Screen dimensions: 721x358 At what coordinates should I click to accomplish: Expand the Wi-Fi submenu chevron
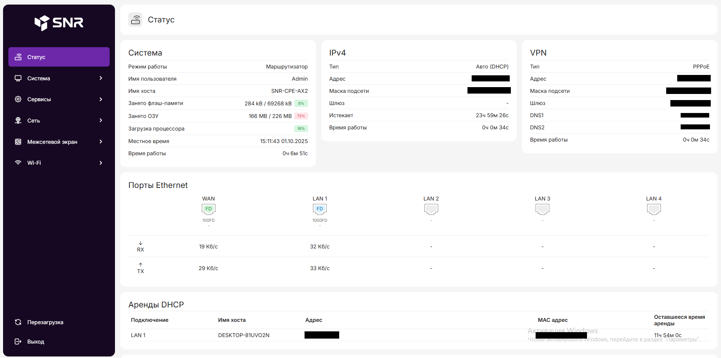pos(101,163)
